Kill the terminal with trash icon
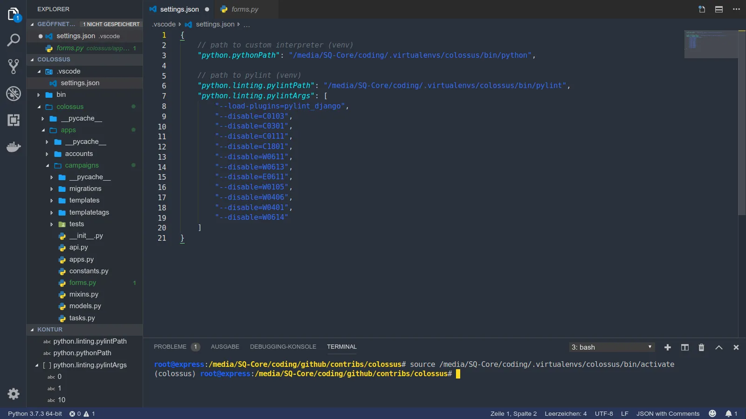This screenshot has width=746, height=419. coord(701,347)
